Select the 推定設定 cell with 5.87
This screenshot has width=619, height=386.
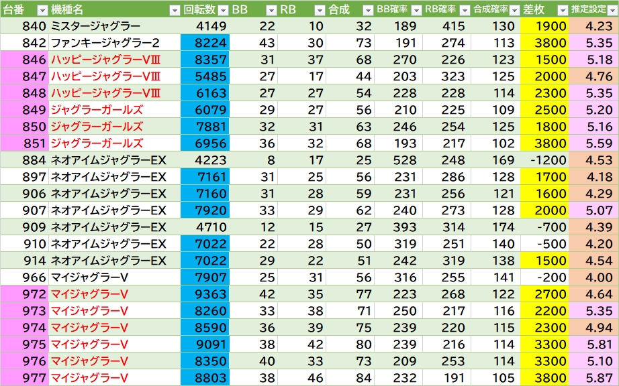pos(593,377)
